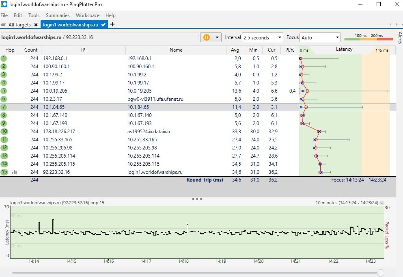Add a new target tab with the plus icon
This screenshot has width=403, height=277.
coord(112,24)
